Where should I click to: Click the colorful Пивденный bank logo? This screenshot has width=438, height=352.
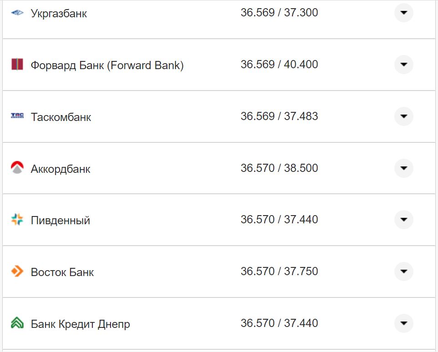17,220
